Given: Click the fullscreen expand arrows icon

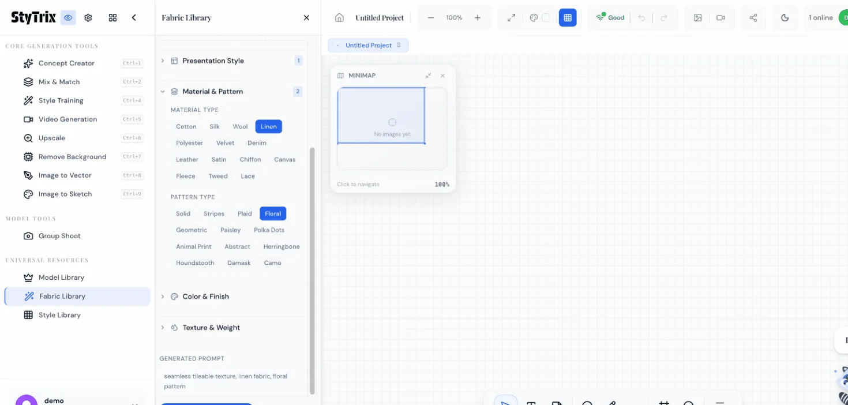Looking at the screenshot, I should [x=511, y=18].
